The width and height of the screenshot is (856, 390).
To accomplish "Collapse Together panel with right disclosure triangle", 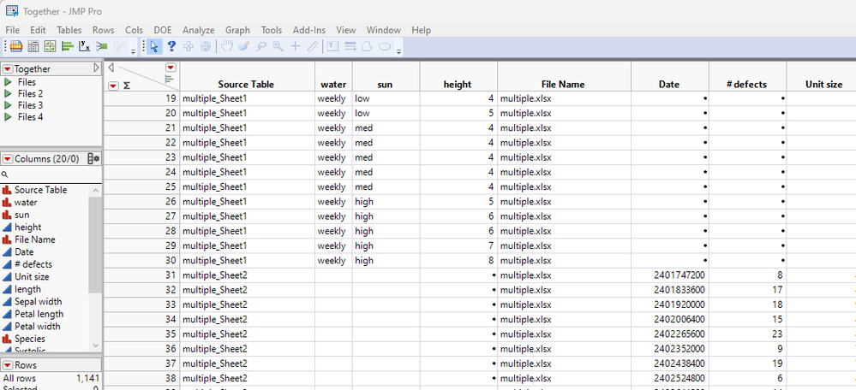I will click(97, 68).
